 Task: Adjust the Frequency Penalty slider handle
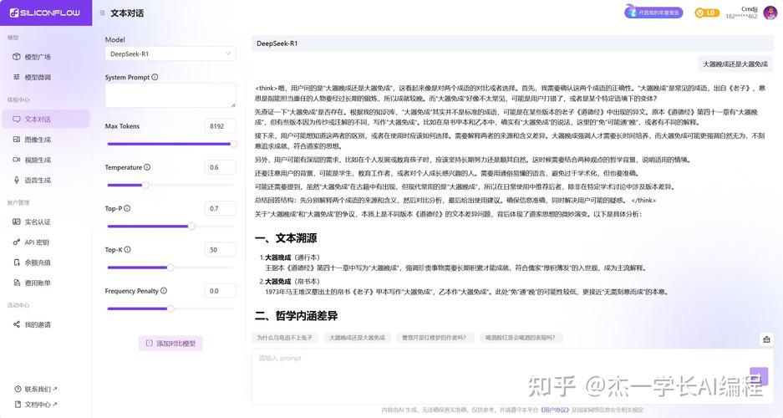[x=170, y=308]
